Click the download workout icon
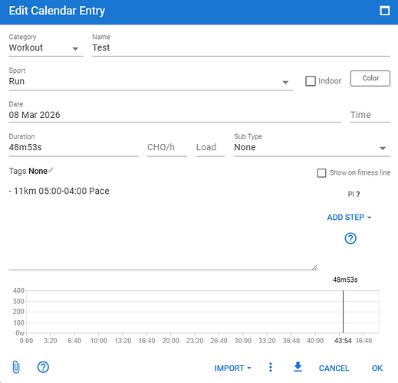 (298, 367)
